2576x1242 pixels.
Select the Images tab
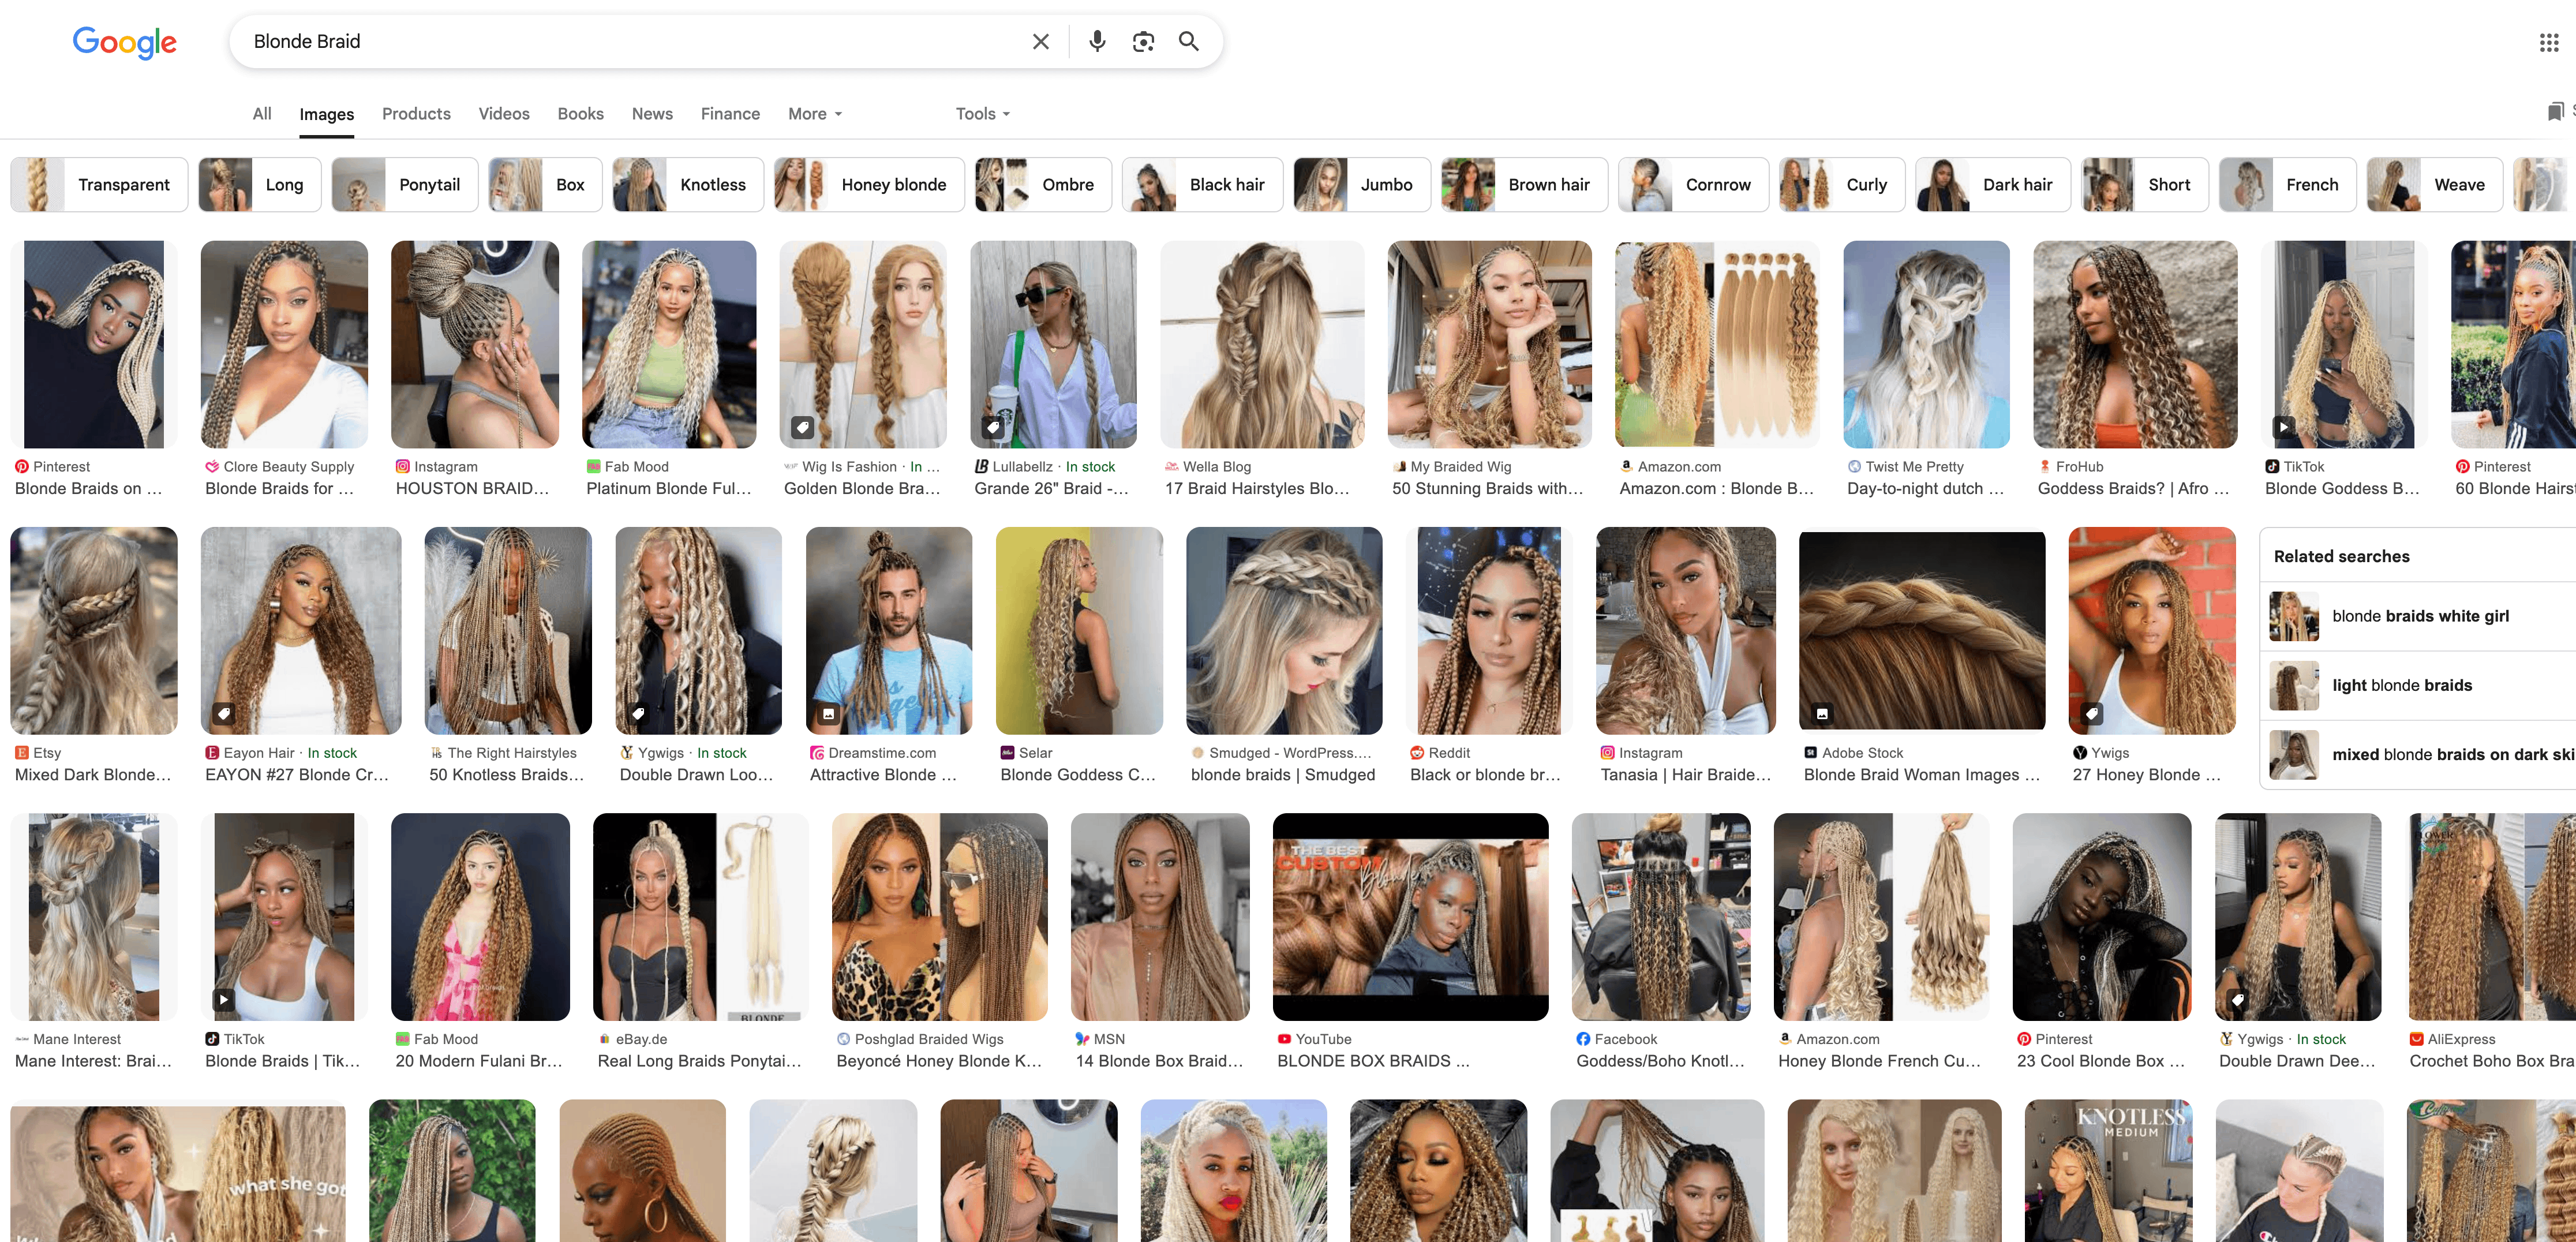pyautogui.click(x=326, y=114)
